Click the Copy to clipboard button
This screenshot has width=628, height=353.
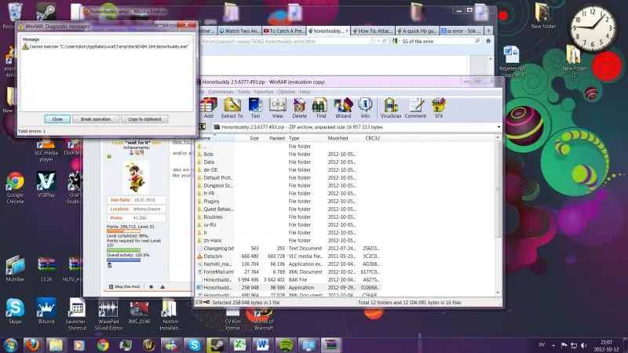[144, 119]
